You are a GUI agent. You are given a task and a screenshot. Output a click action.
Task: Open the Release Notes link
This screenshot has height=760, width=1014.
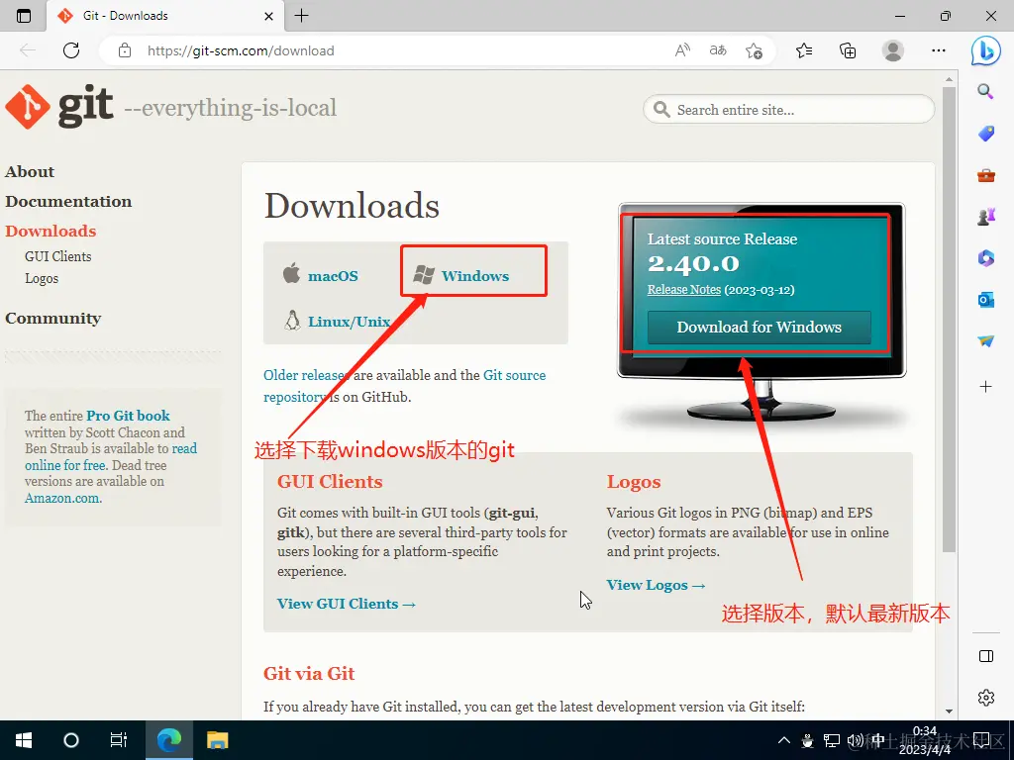pyautogui.click(x=683, y=290)
